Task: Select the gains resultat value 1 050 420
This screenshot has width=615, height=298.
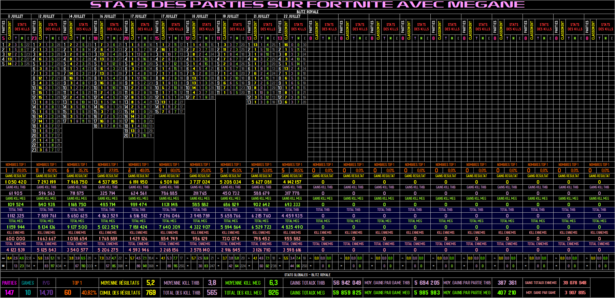Action: click(x=16, y=182)
